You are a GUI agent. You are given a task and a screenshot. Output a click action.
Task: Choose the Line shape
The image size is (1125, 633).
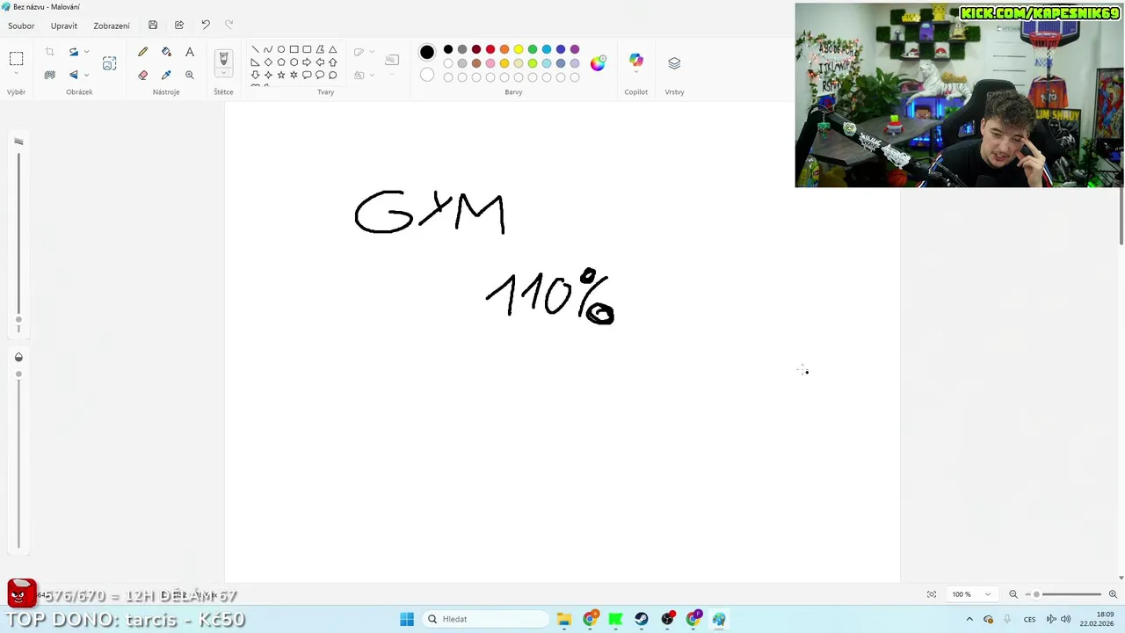click(255, 49)
